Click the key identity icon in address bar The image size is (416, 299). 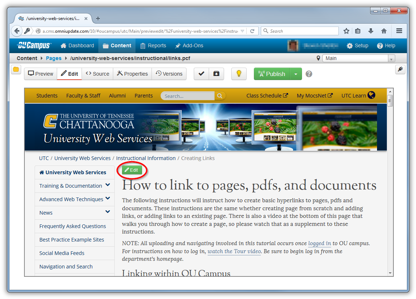(27, 31)
